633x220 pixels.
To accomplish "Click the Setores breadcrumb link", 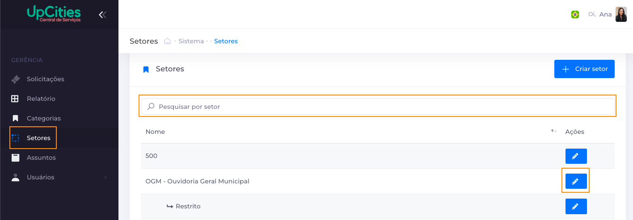I will coord(226,41).
